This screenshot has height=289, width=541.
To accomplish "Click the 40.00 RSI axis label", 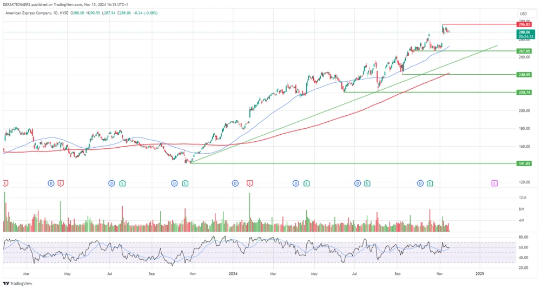I will click(523, 258).
